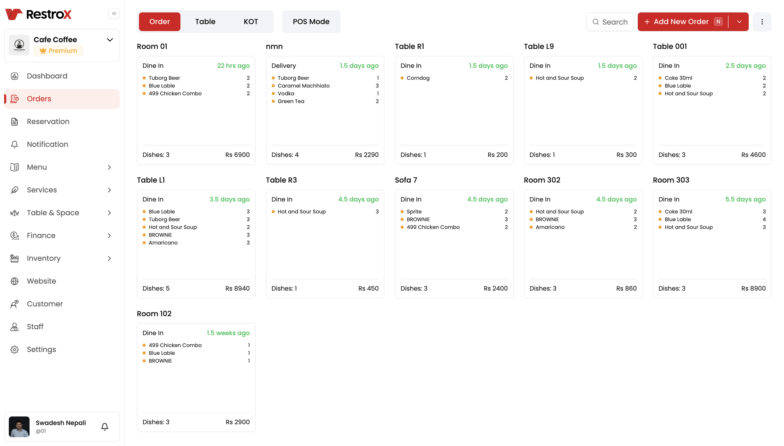This screenshot has height=446, width=784.
Task: Collapse the sidebar with double-chevron icon
Action: 114,13
